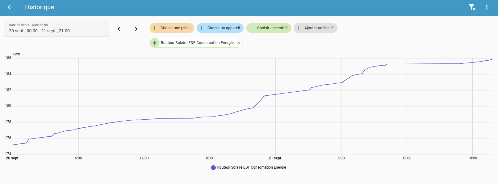
Task: Open the date range picker field
Action: click(56, 29)
